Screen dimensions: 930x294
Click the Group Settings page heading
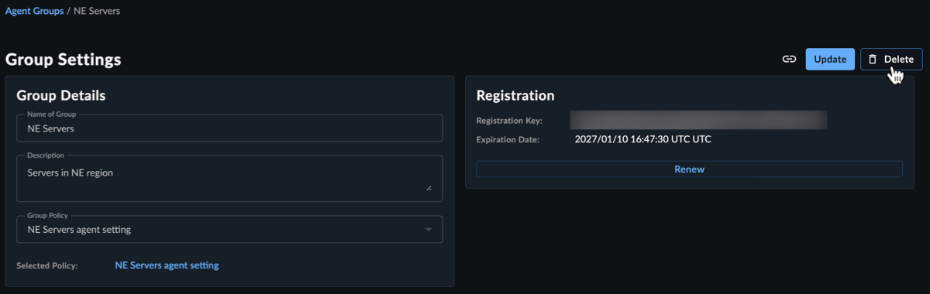click(x=64, y=60)
